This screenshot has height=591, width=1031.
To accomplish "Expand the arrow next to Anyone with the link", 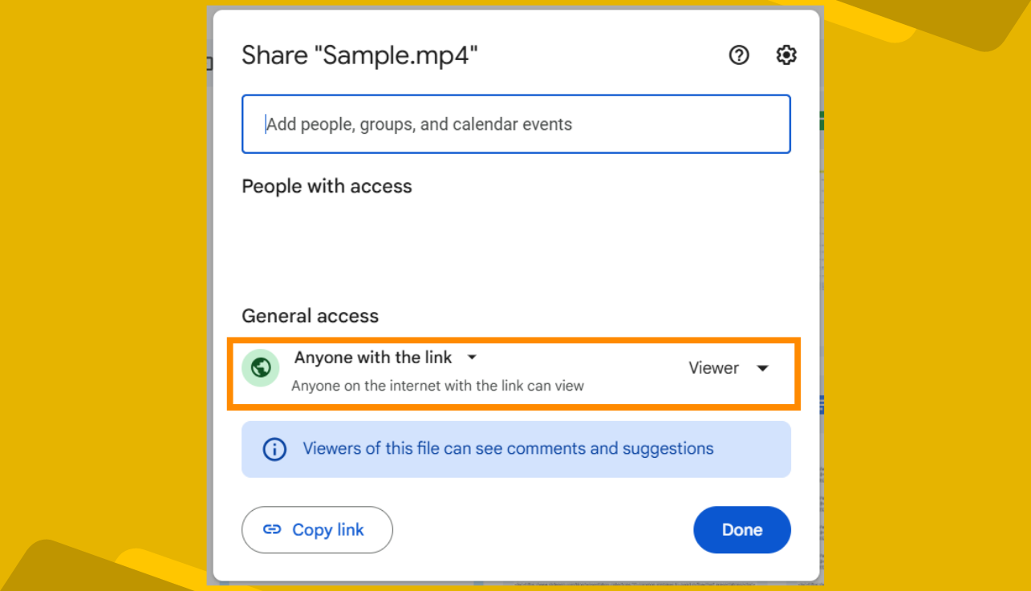I will [x=472, y=358].
